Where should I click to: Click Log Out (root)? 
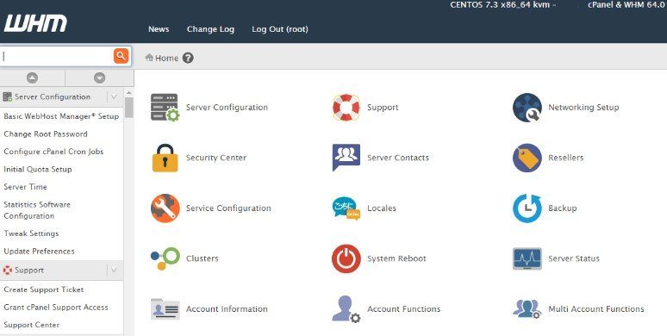coord(280,29)
